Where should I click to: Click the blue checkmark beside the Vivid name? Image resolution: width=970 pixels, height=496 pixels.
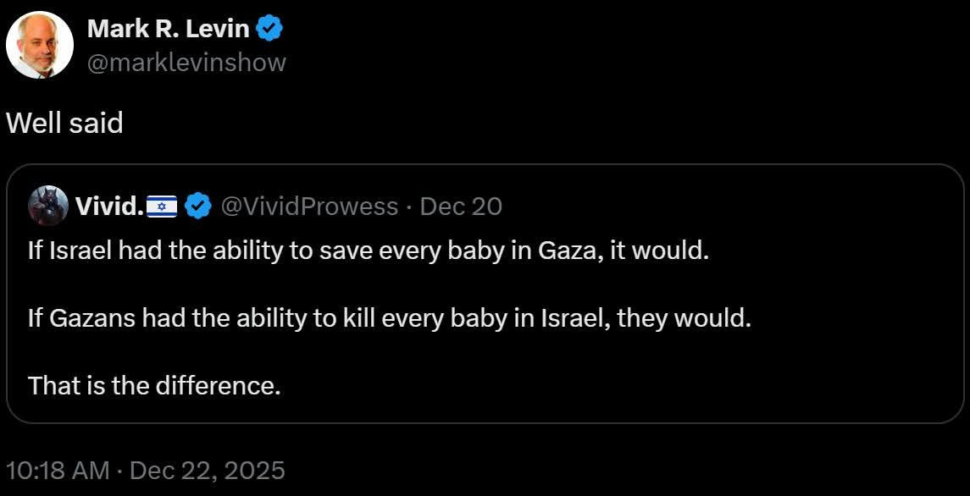pos(198,206)
